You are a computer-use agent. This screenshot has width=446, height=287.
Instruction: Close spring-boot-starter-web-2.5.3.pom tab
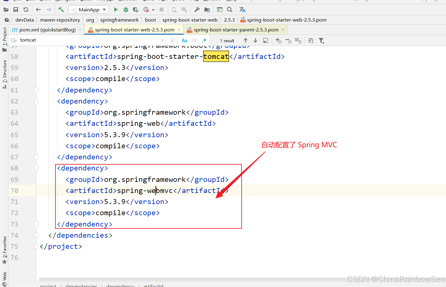tap(179, 30)
